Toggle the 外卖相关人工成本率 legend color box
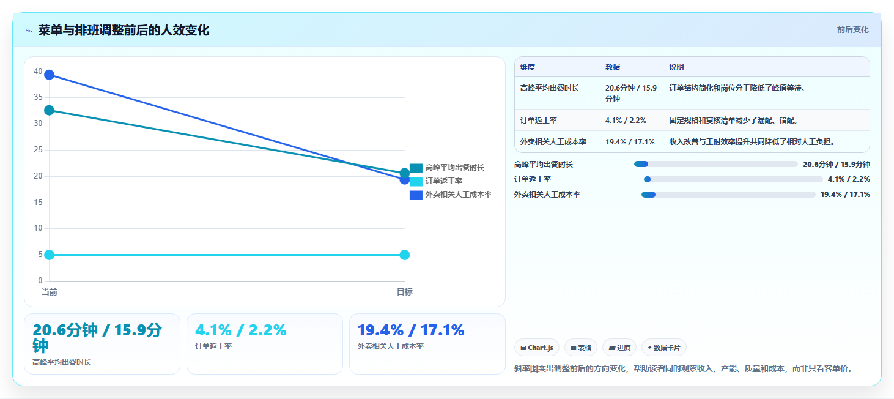 pyautogui.click(x=416, y=195)
